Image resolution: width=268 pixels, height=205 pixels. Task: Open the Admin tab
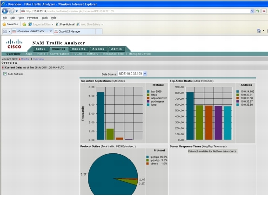click(116, 49)
